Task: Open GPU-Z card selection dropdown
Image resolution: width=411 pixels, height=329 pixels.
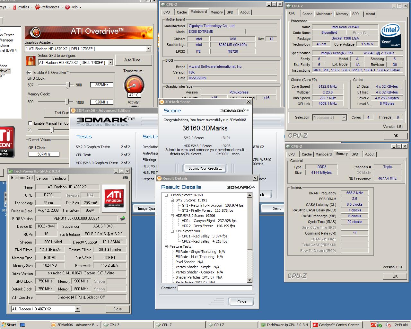Action: pyautogui.click(x=77, y=309)
